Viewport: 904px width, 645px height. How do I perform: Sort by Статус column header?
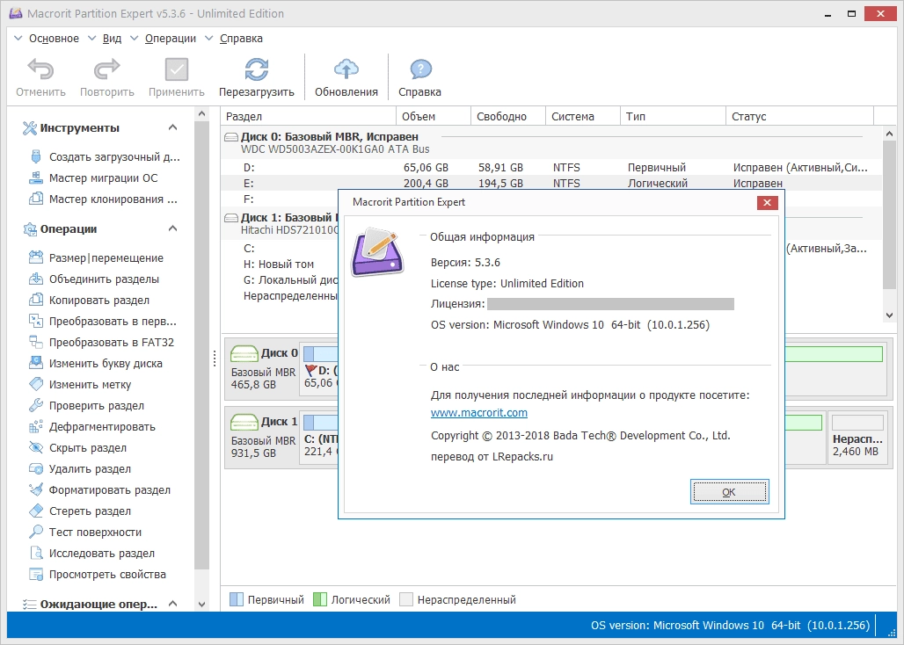[799, 116]
